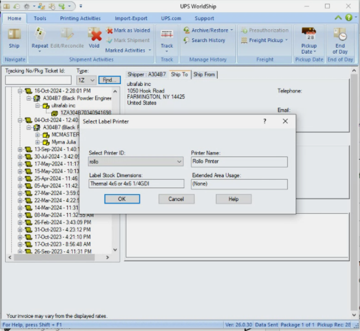Select 08-Mar-2024 - 11:32:55 AM entry
Screen dimensions: 360x331
(64, 215)
